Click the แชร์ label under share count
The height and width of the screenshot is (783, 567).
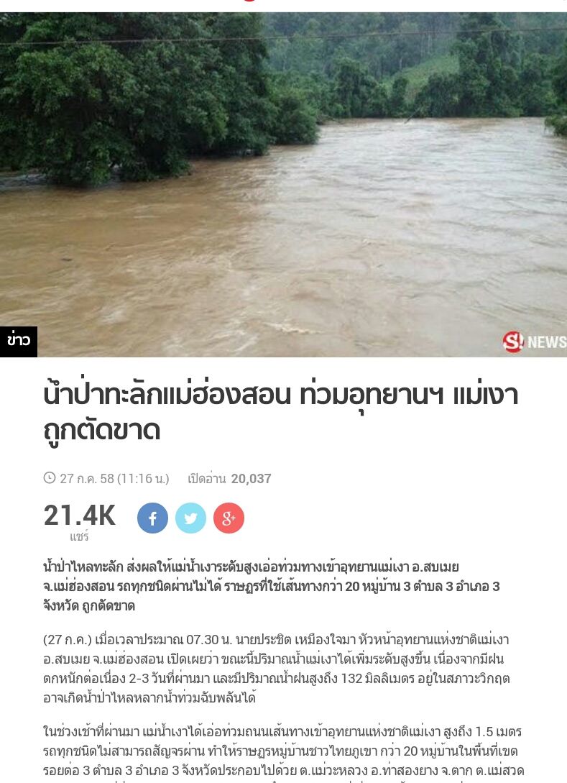79,537
